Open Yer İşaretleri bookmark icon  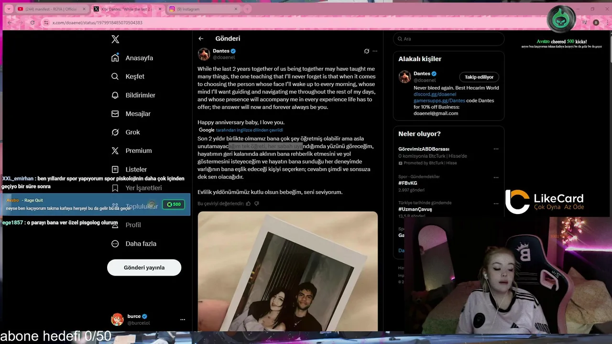click(115, 188)
